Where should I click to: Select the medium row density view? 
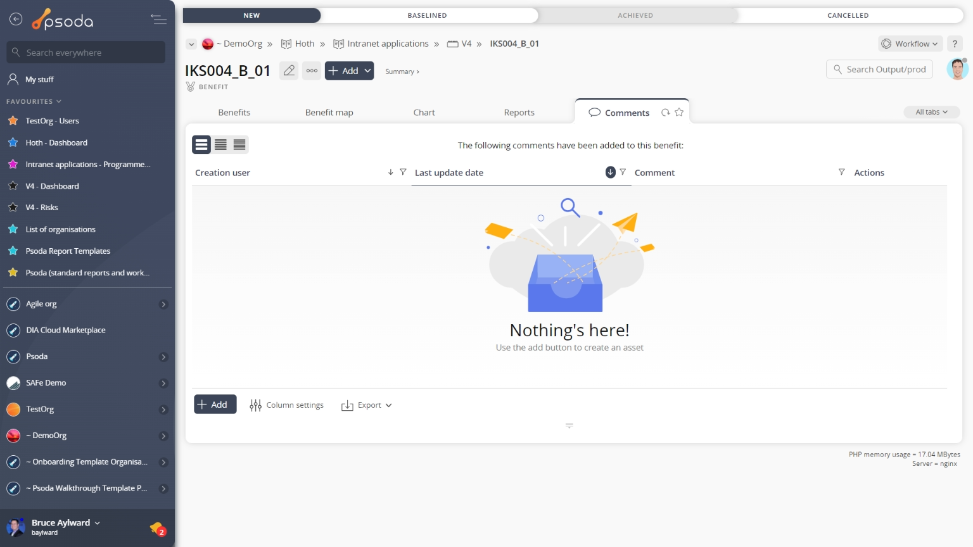coord(220,144)
